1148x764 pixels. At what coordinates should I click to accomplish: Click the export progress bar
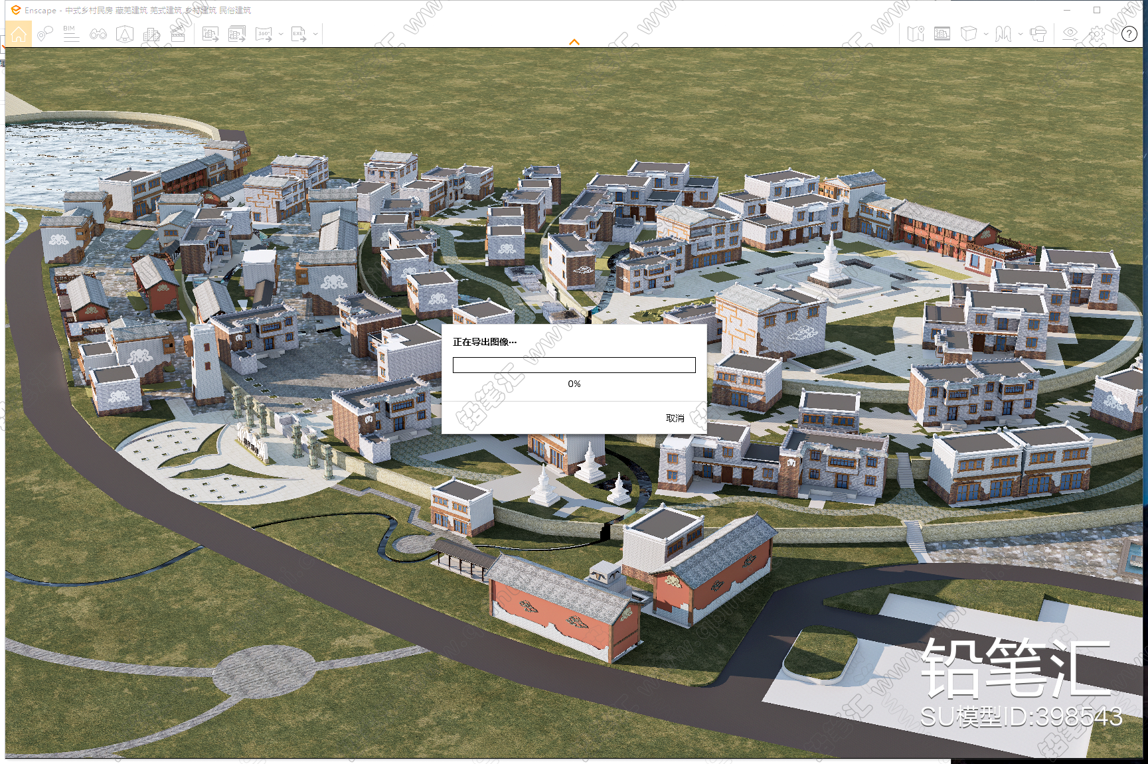pos(574,365)
